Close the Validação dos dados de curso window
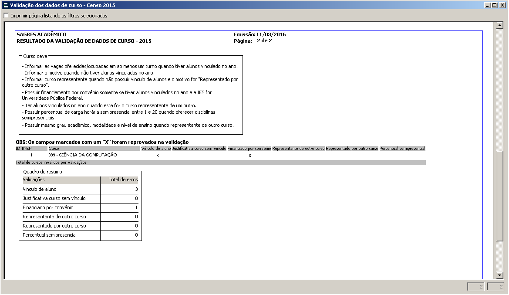Viewport: 509px width, 295px height. [x=502, y=5]
